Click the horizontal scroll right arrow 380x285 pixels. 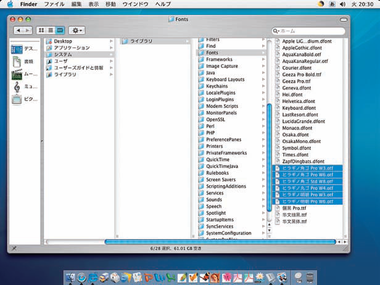tap(345, 242)
